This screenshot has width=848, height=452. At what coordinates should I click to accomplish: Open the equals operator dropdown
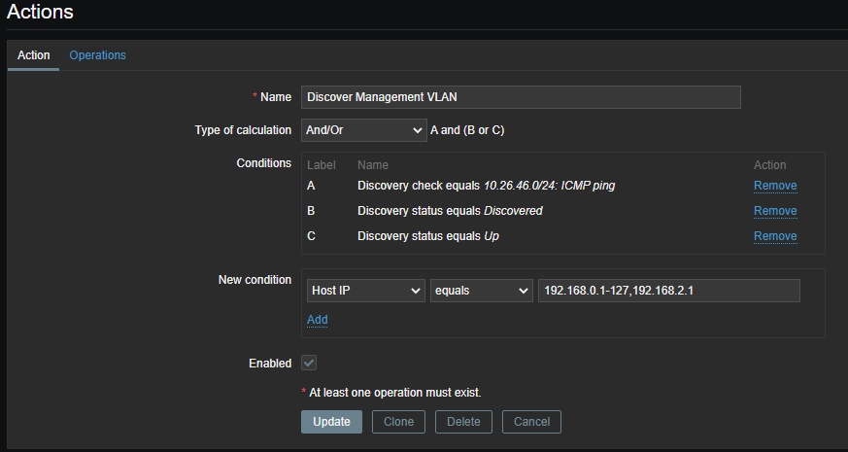click(481, 291)
